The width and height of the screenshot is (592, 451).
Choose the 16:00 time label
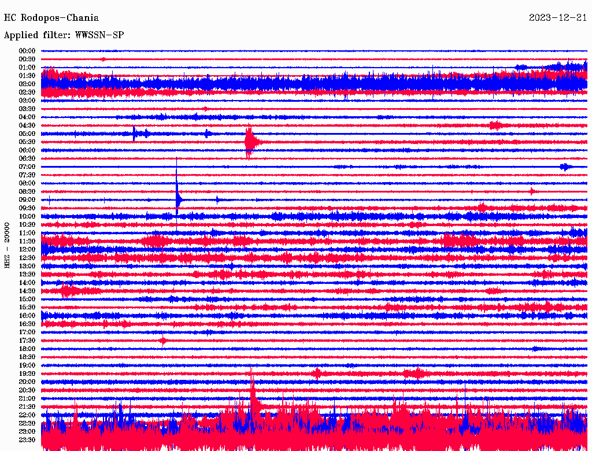(x=27, y=316)
